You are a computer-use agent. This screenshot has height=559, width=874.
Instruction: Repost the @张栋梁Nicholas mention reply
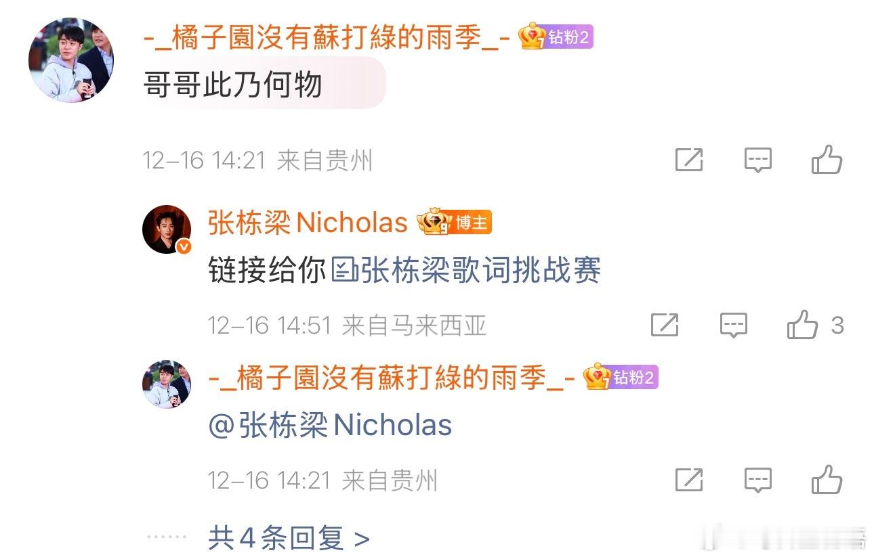689,480
